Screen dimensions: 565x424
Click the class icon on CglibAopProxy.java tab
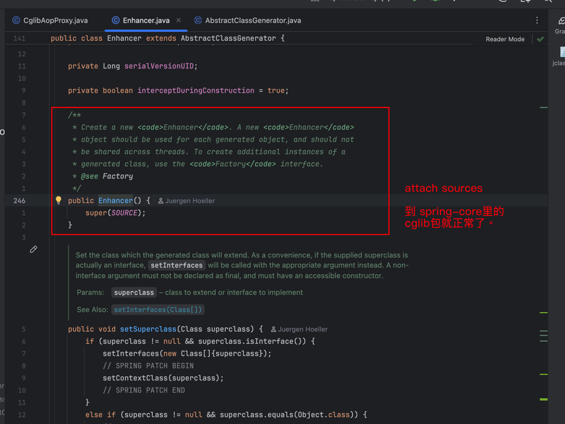tap(16, 21)
